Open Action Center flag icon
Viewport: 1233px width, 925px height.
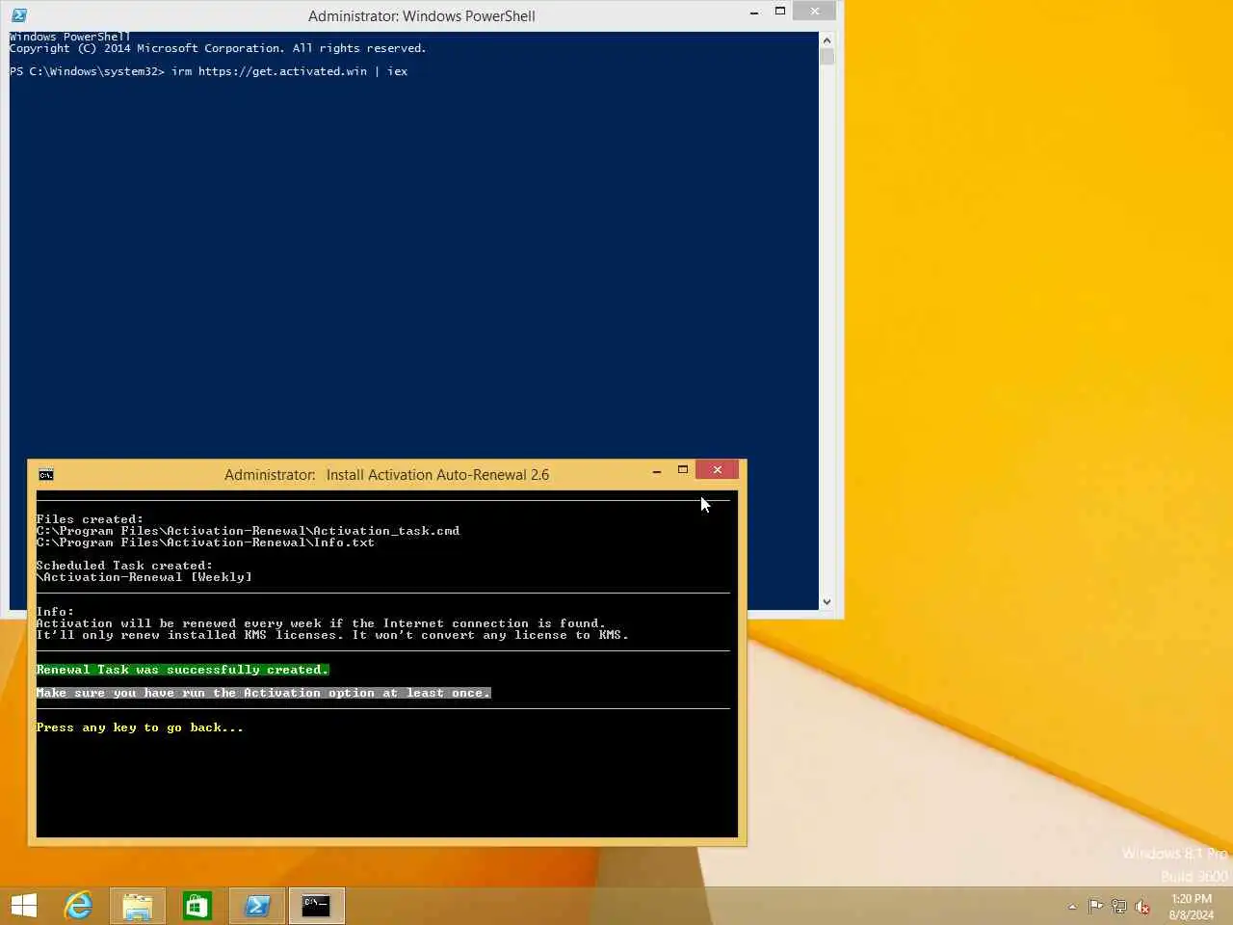click(1096, 906)
